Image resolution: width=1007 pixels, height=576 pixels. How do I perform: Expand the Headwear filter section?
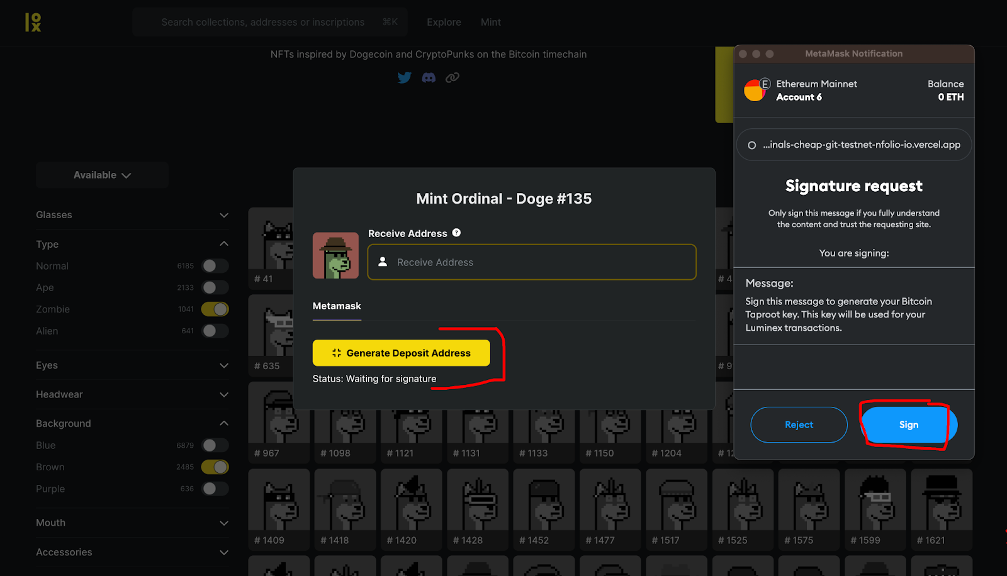coord(132,394)
